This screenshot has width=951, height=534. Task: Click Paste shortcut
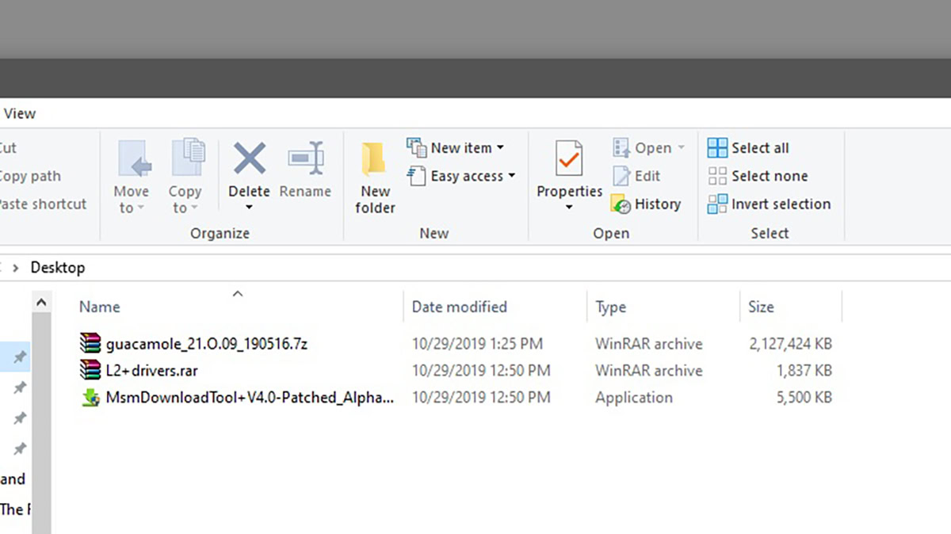point(32,204)
